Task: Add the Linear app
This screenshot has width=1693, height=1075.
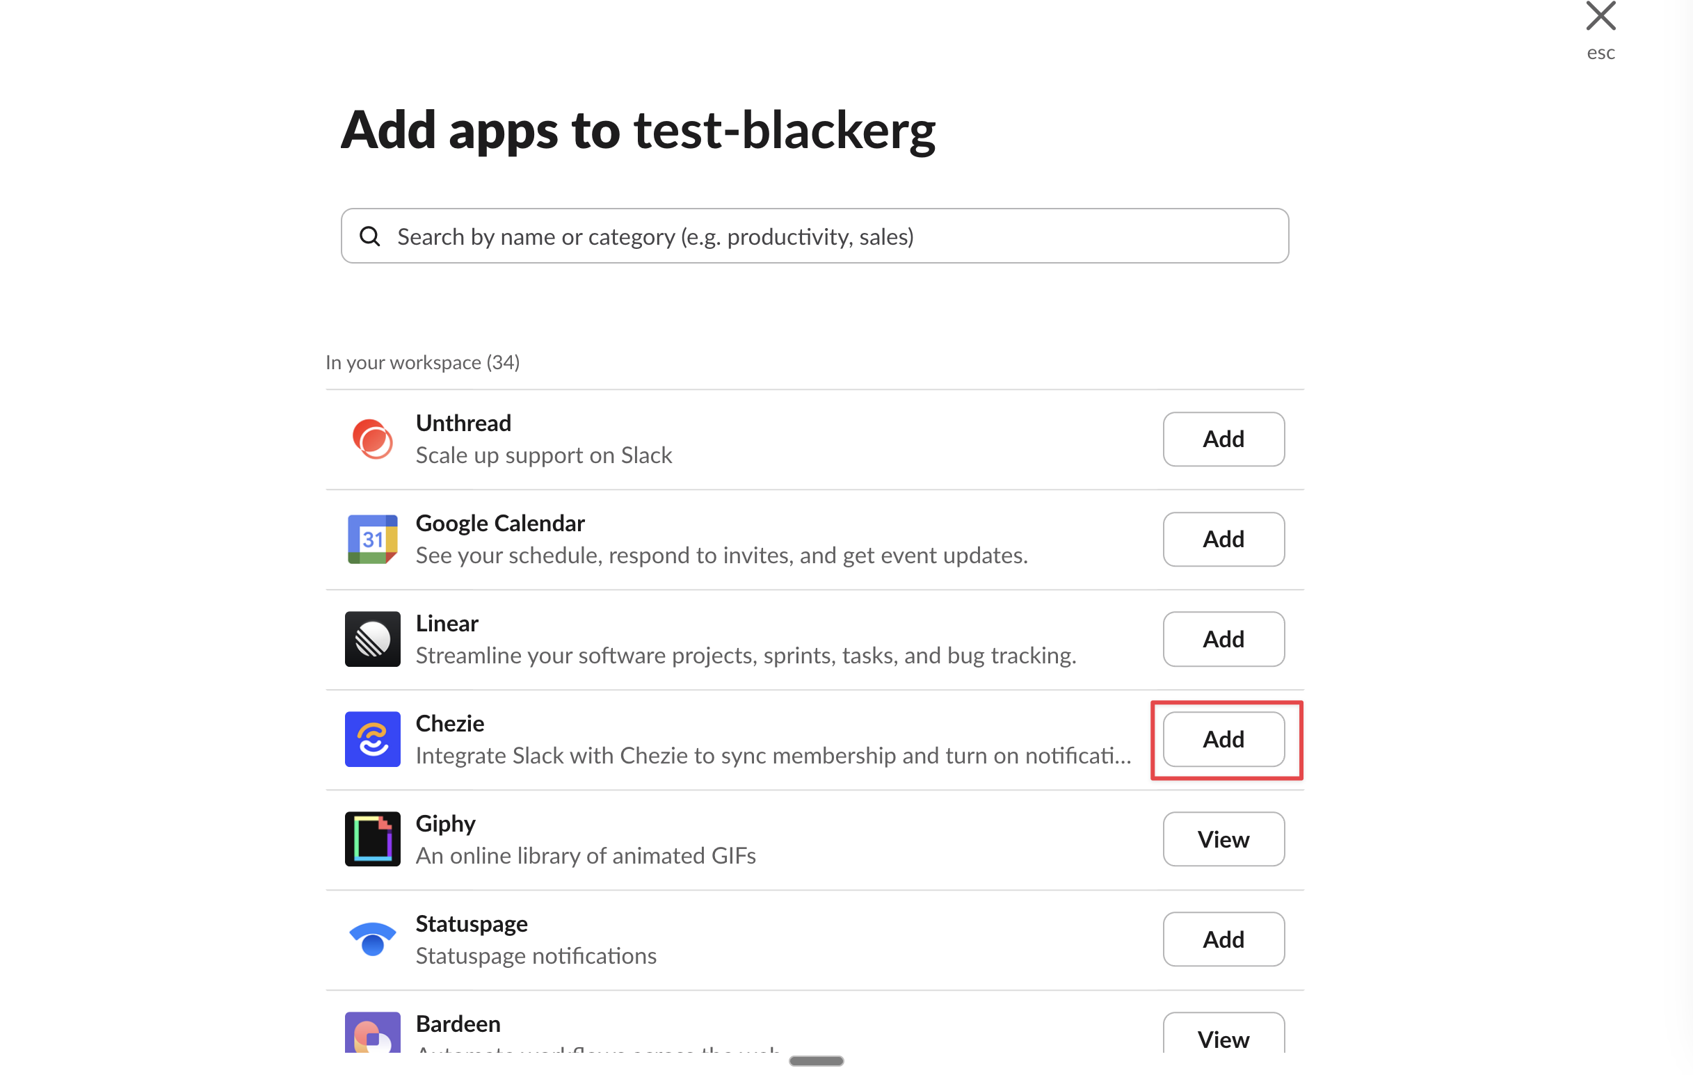Action: click(x=1223, y=639)
